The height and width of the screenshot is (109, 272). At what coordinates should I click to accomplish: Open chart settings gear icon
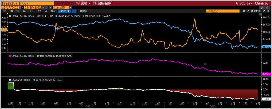coord(268,11)
